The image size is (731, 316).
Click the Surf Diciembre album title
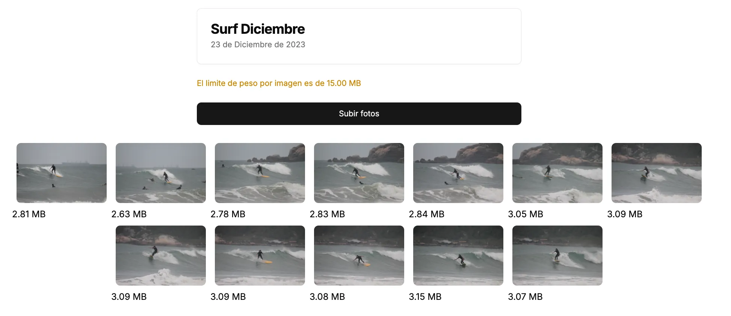point(258,29)
